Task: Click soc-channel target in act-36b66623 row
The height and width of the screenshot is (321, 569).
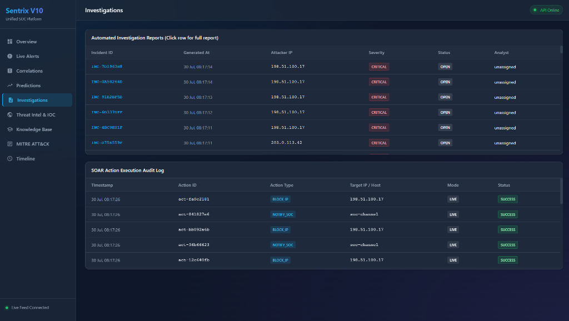Action: tap(364, 245)
